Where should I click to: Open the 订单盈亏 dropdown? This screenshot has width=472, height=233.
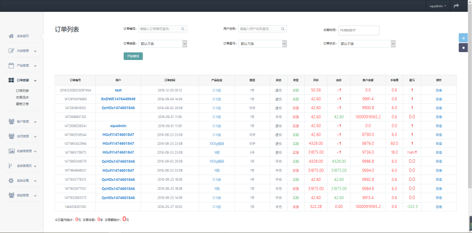click(263, 44)
